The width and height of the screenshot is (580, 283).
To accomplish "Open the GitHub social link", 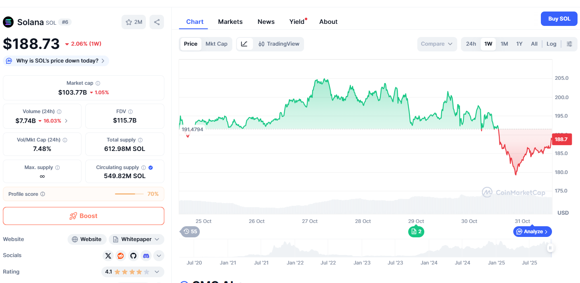I will coord(133,256).
